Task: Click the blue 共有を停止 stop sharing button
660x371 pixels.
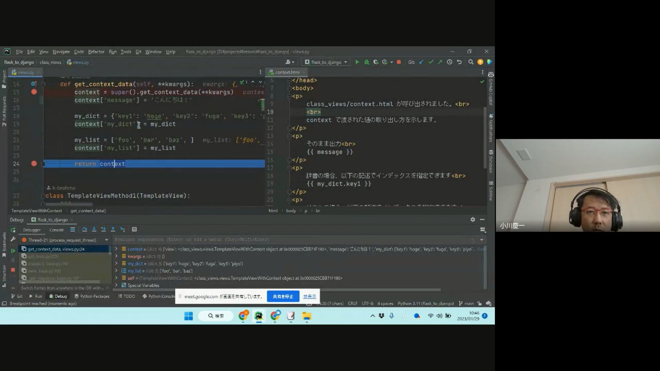Action: point(283,296)
